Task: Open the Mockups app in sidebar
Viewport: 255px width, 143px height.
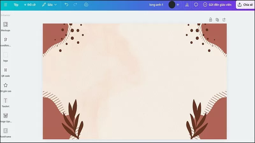Action: point(5,27)
